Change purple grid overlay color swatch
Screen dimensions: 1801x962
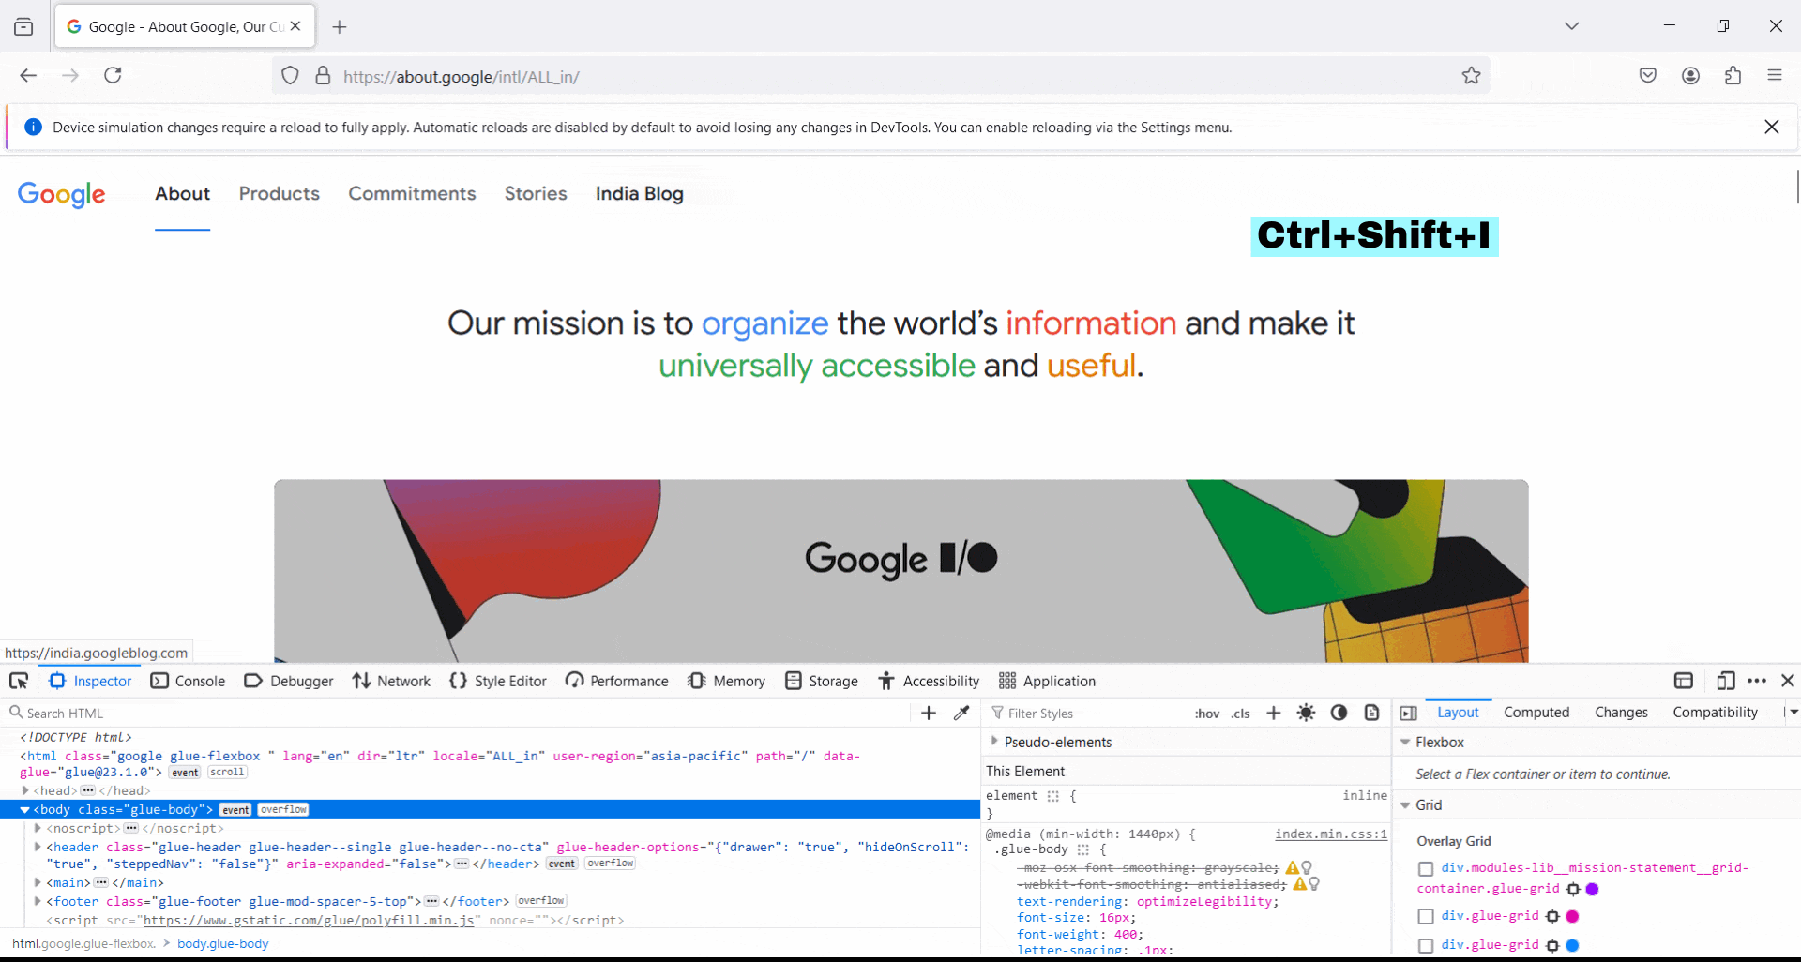click(x=1592, y=889)
